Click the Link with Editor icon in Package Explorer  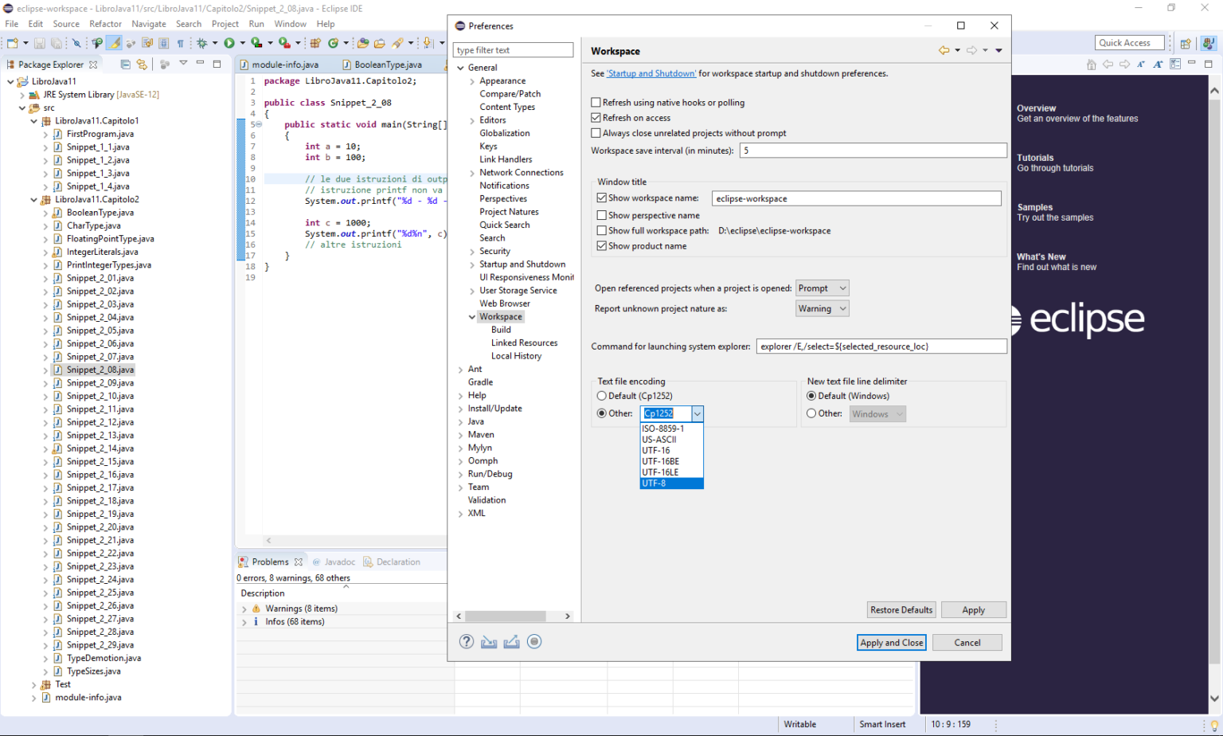pos(143,64)
